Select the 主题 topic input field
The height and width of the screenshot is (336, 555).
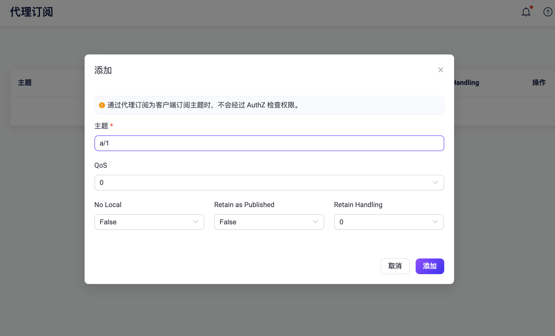[269, 143]
